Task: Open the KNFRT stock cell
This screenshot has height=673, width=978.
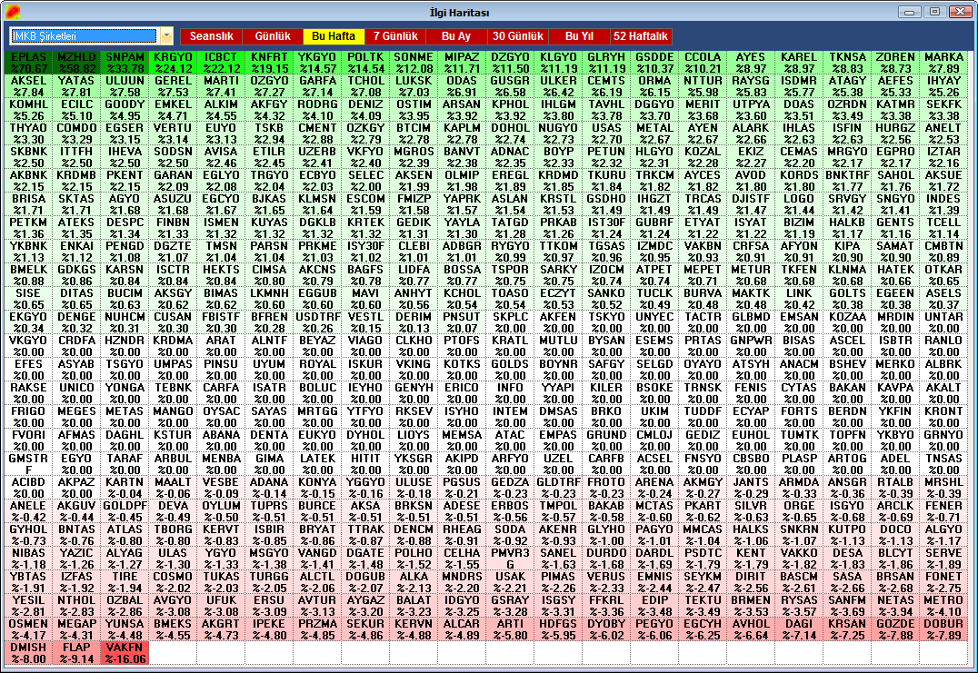Action: pos(269,63)
